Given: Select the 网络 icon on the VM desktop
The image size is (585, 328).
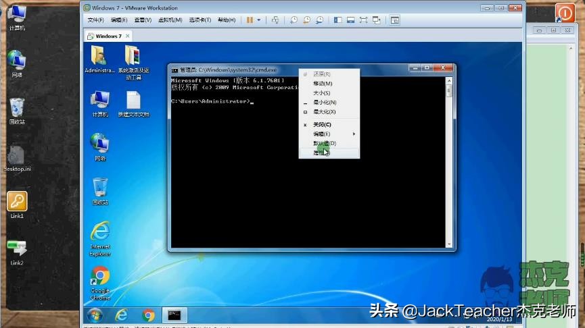Looking at the screenshot, I should coord(100,147).
